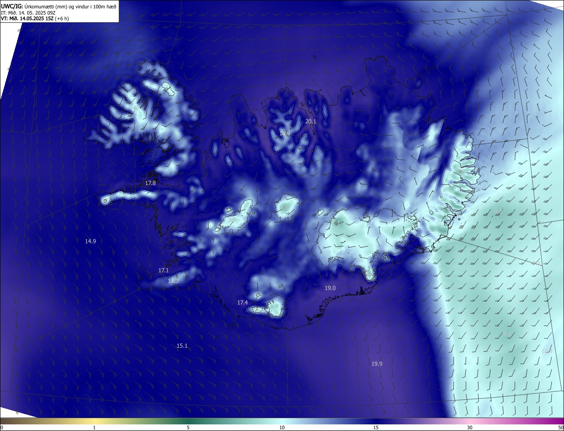Click the 15.1 value on the map

182,346
